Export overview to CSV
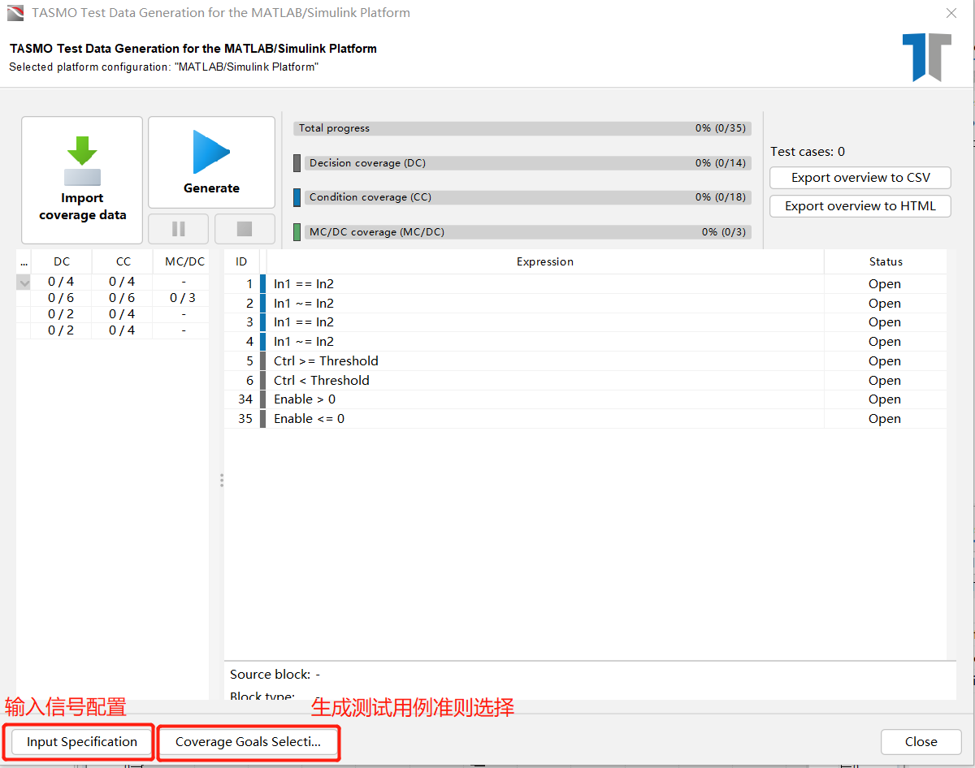Viewport: 975px width, 768px height. pyautogui.click(x=860, y=178)
